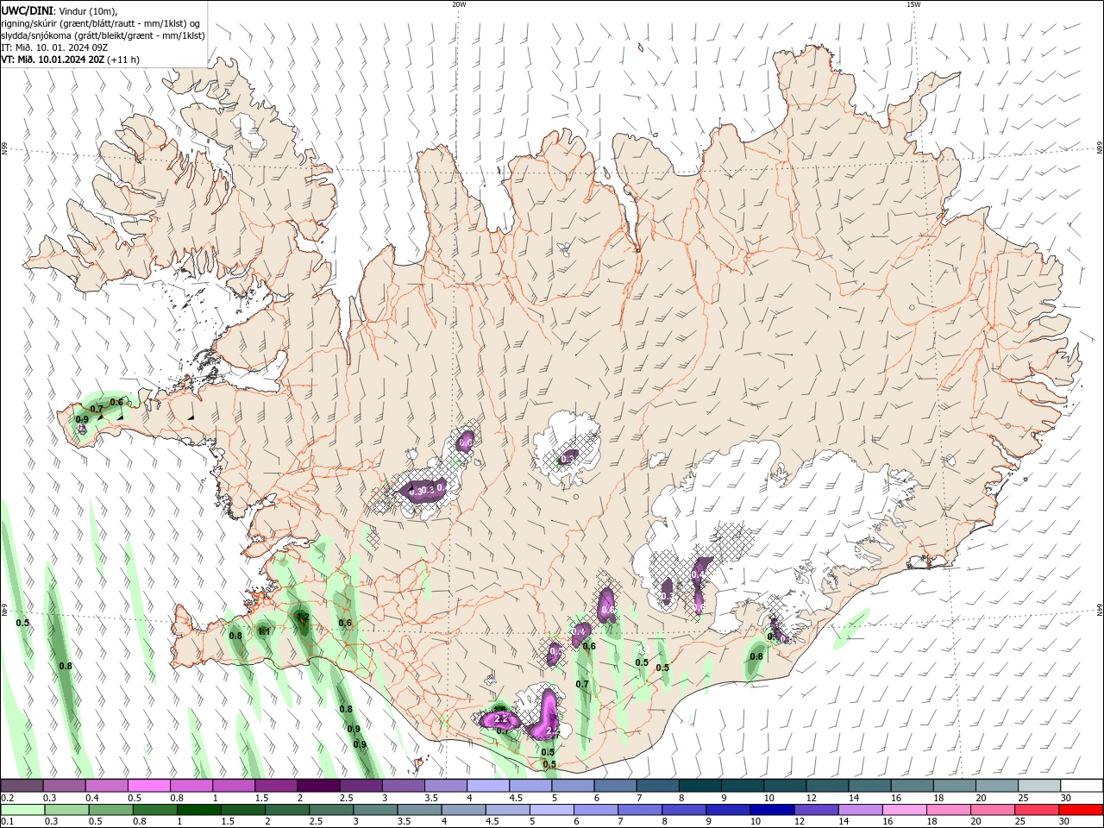The height and width of the screenshot is (828, 1104).
Task: Click the "slydda/snjókoma" legend description line
Action: click(x=103, y=35)
